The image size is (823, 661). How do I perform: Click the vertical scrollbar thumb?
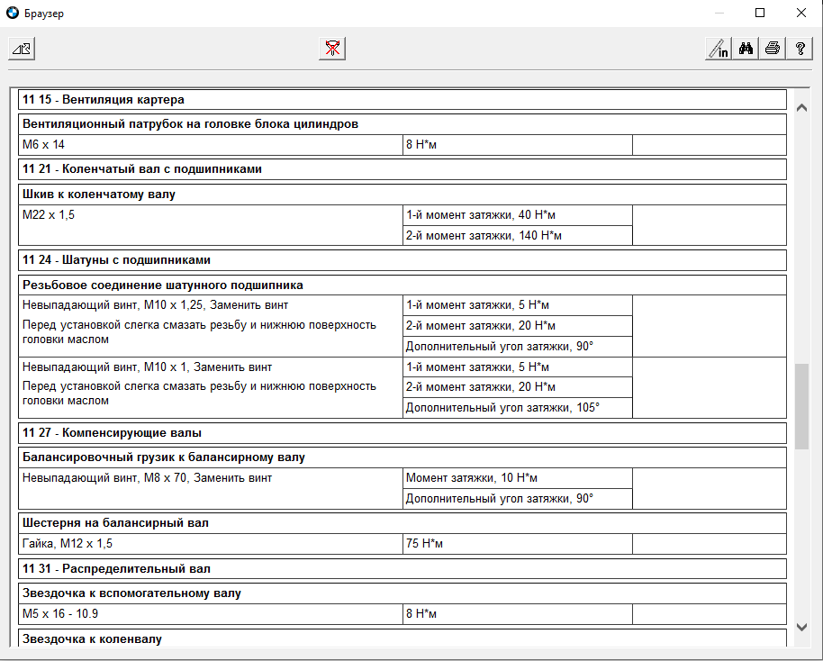pos(801,405)
